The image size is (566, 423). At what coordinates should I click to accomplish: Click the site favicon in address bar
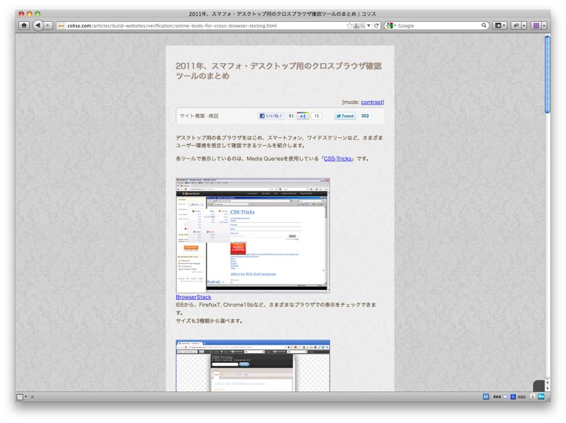pos(62,25)
